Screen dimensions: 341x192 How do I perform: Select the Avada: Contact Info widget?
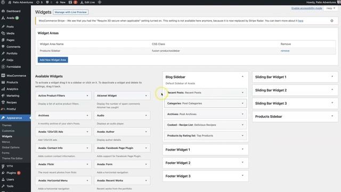[x=63, y=148]
